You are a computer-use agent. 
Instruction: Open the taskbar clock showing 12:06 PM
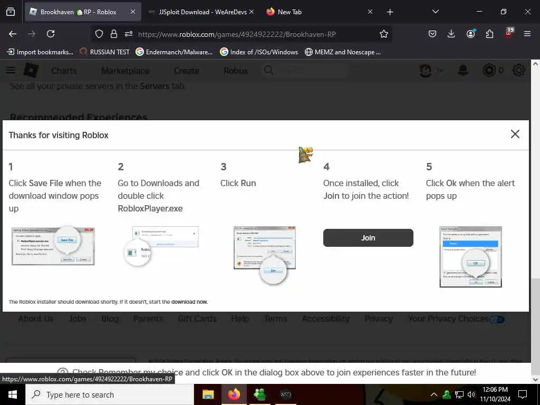495,394
